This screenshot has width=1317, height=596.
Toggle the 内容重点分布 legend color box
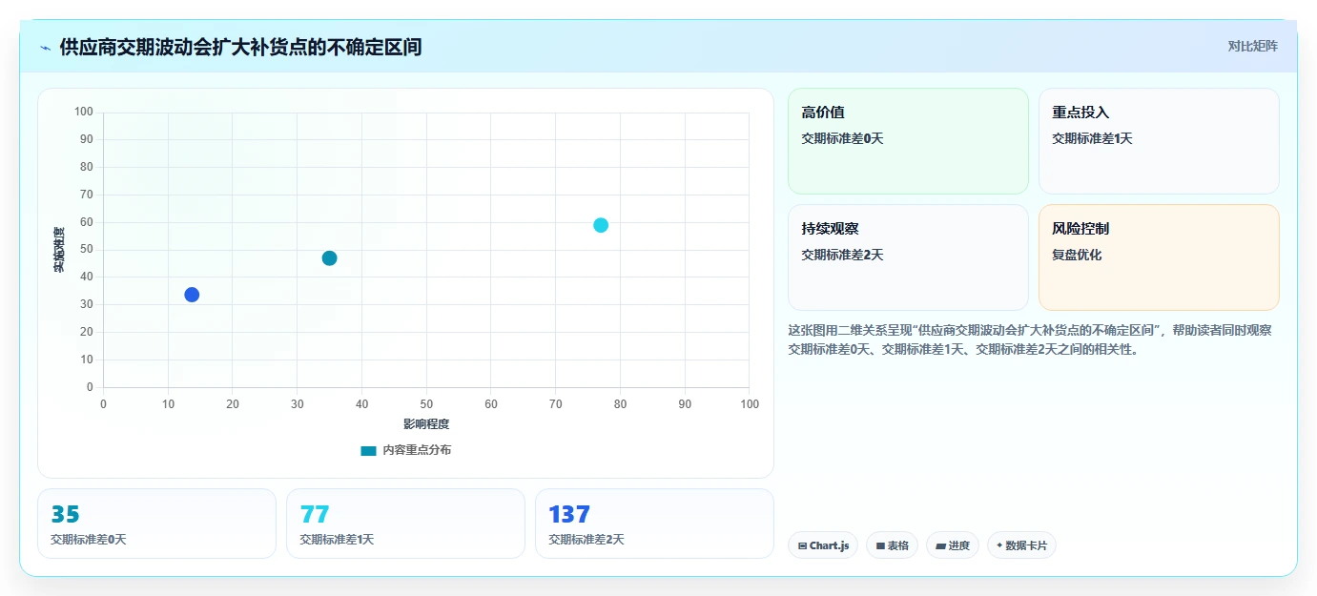(x=368, y=450)
